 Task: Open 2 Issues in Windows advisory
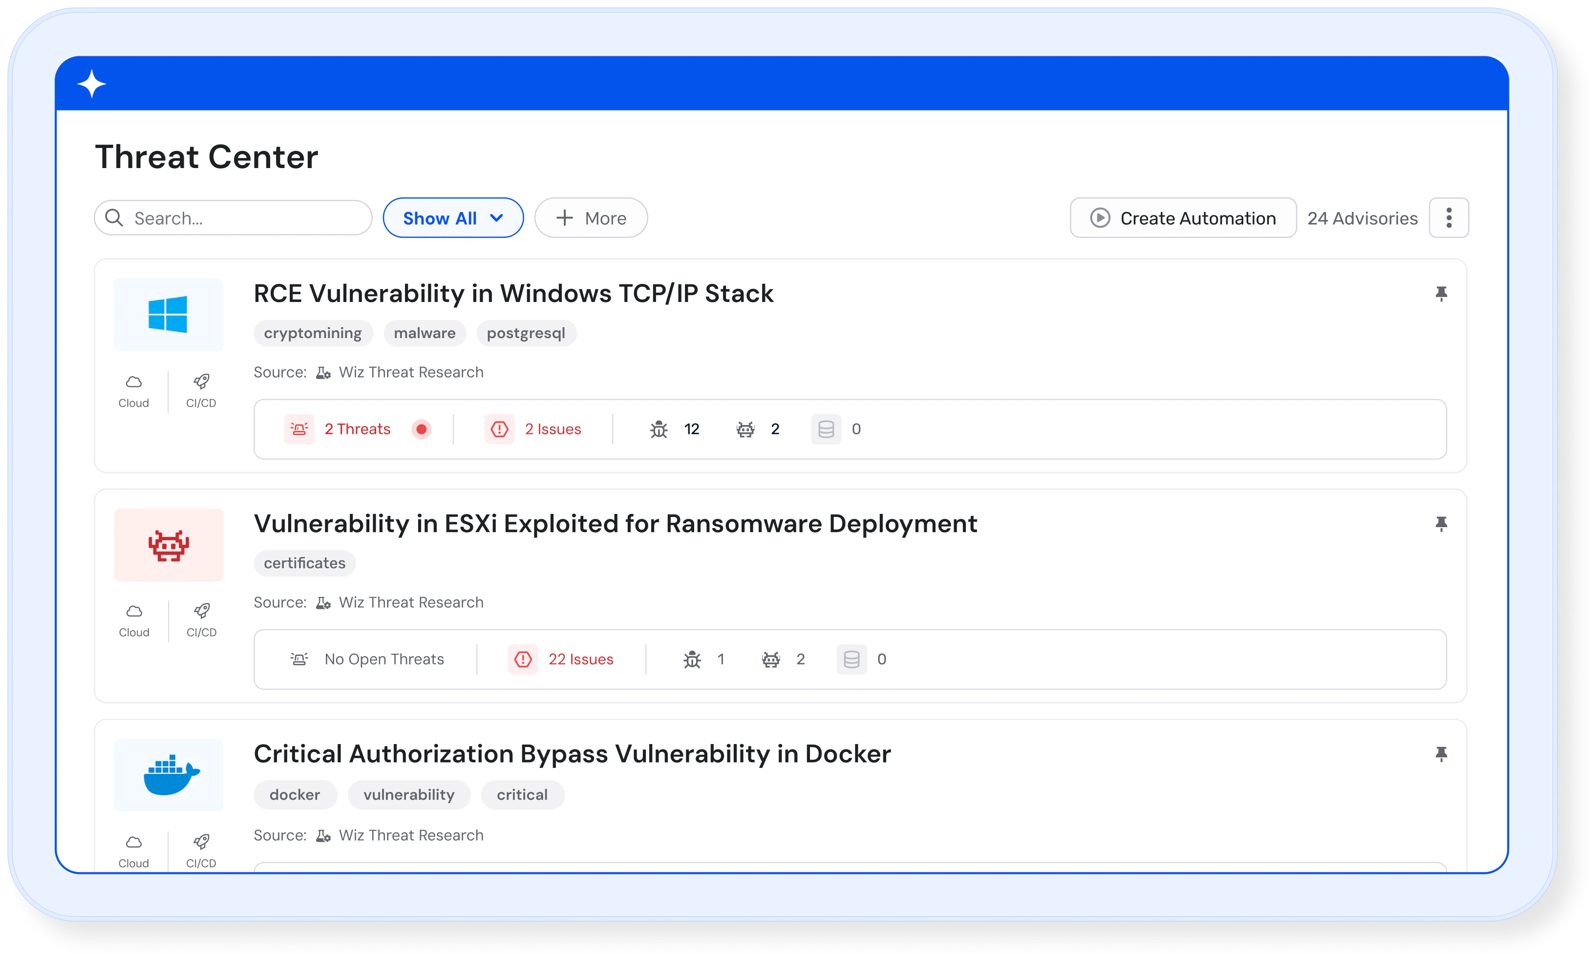tap(553, 429)
